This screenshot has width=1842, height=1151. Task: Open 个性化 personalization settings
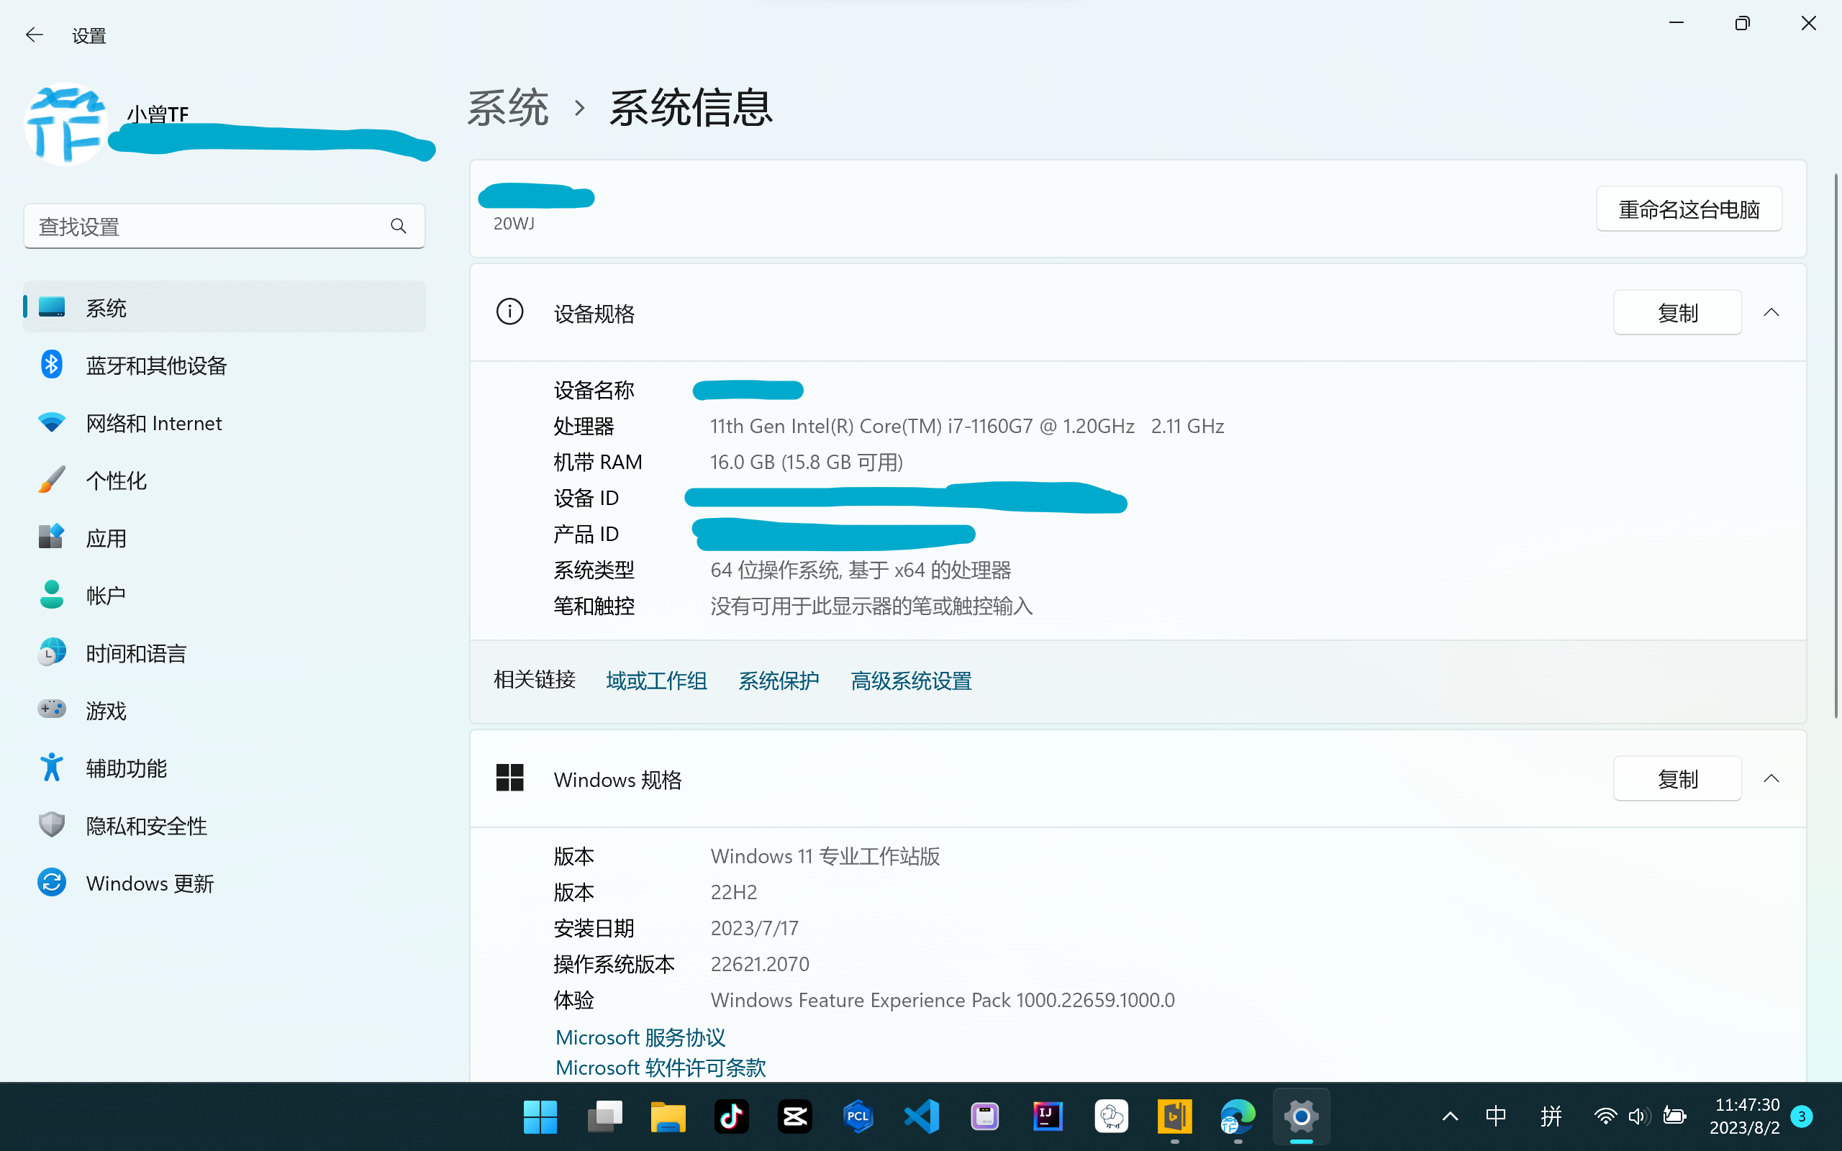[116, 481]
